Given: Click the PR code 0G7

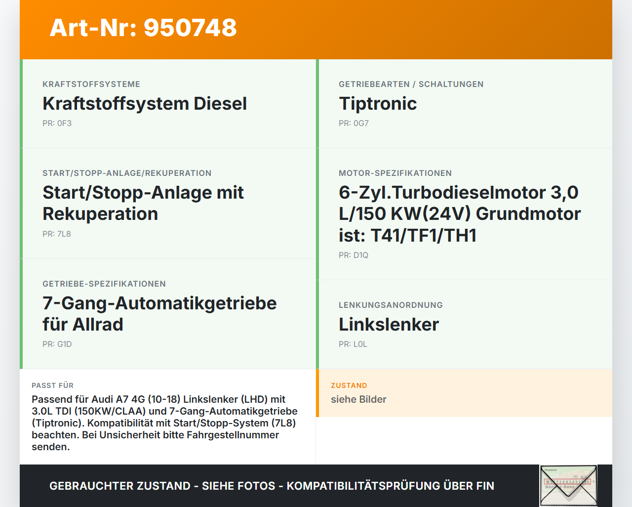Looking at the screenshot, I should [353, 123].
